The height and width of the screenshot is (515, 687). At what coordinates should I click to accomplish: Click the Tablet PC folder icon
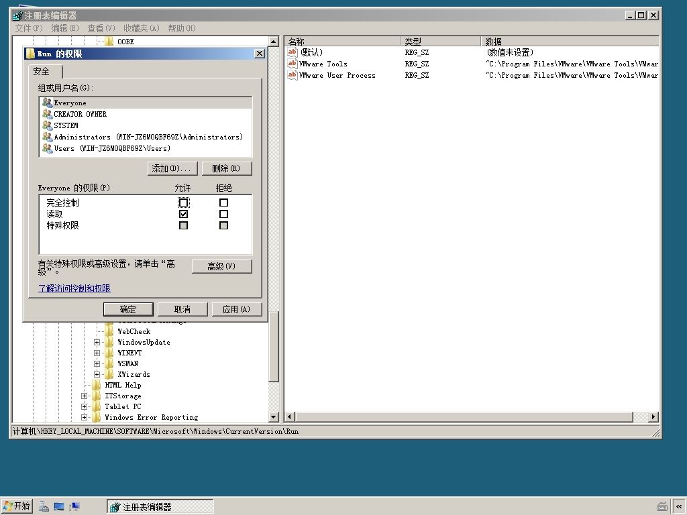pyautogui.click(x=97, y=406)
